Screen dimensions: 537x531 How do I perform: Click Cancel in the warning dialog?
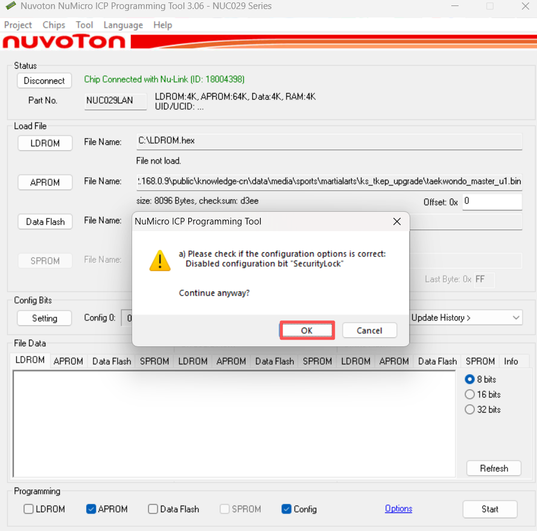[x=369, y=330]
